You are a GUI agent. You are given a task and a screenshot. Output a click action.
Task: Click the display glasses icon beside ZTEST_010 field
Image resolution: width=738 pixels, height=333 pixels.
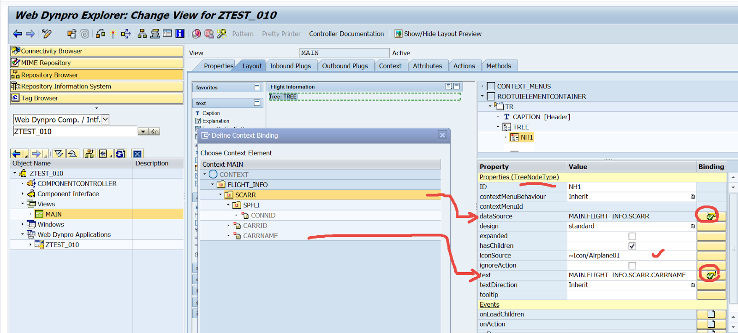click(155, 132)
